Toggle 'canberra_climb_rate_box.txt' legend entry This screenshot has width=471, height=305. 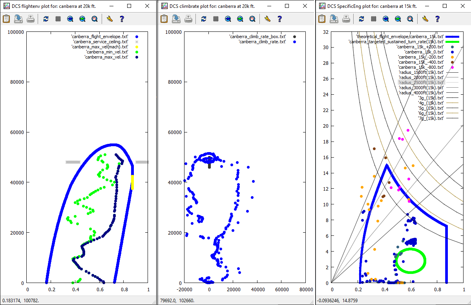257,36
